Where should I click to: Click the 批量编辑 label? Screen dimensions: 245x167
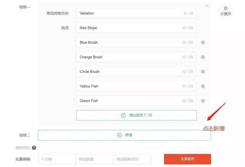23,159
